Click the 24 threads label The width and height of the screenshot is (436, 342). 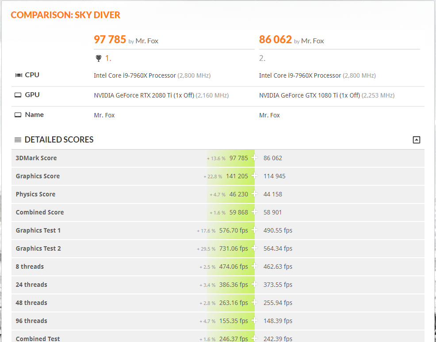tap(31, 285)
